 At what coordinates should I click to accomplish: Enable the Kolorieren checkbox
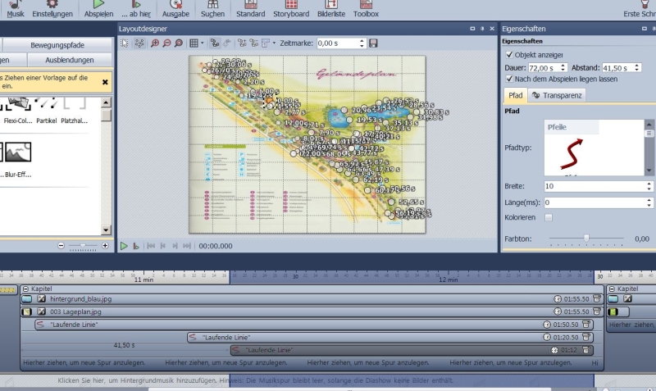pyautogui.click(x=549, y=217)
